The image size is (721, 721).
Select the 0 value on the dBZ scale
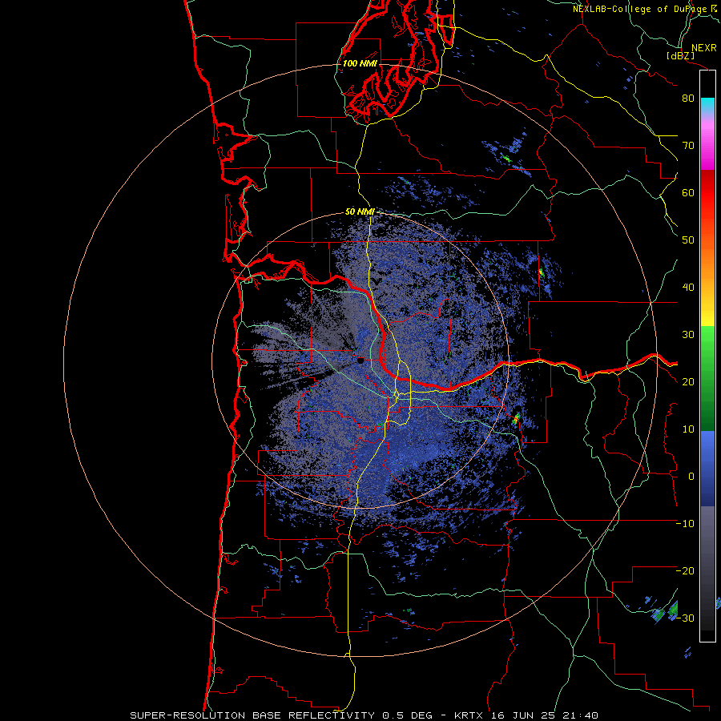point(691,477)
